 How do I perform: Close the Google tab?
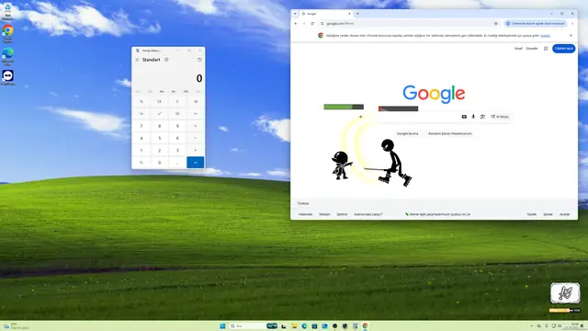pyautogui.click(x=349, y=14)
